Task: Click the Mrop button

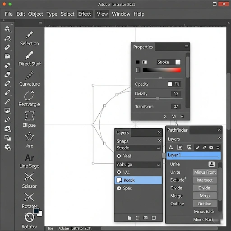Action: pyautogui.click(x=205, y=196)
